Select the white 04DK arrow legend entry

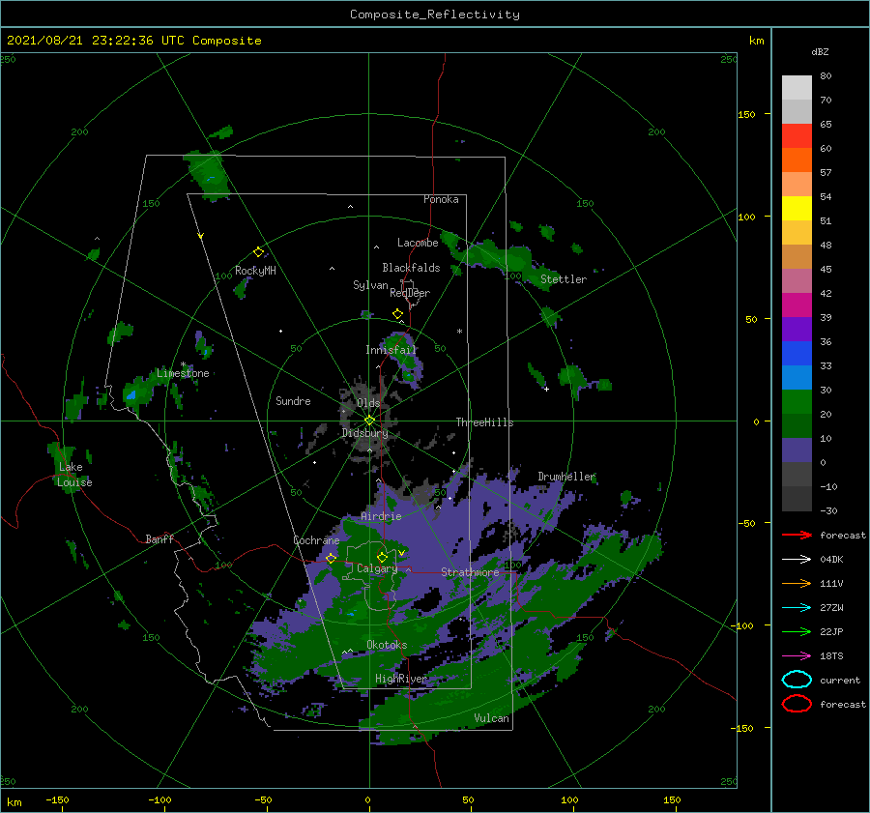tap(797, 560)
